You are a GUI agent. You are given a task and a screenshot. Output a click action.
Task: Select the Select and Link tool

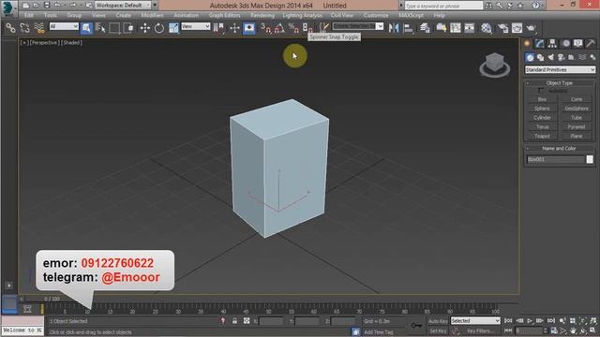click(10, 28)
